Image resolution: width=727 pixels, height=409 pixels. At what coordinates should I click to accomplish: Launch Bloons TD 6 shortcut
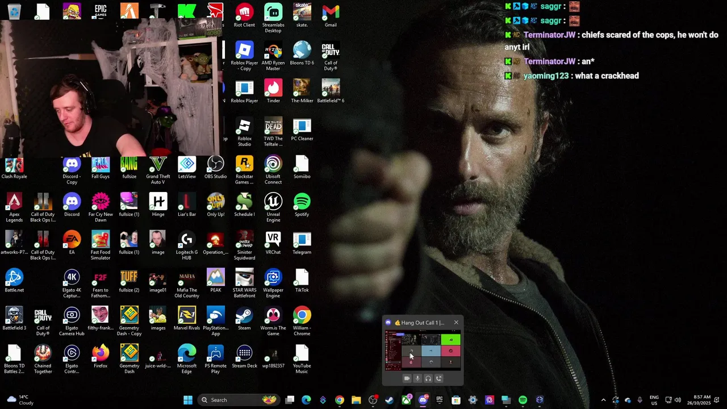coord(302,53)
